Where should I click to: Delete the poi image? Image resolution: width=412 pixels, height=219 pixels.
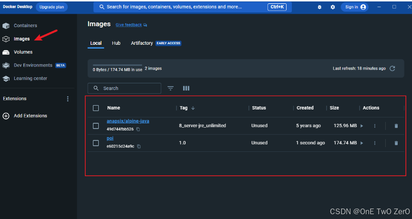396,143
